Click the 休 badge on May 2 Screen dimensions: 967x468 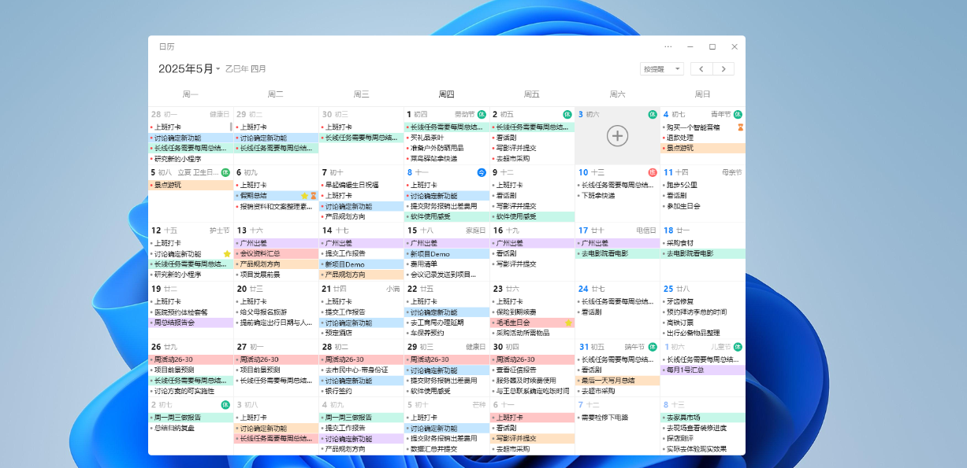click(x=567, y=115)
